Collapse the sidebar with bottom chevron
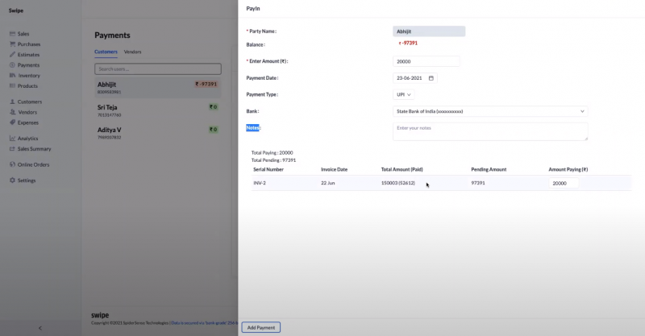 tap(40, 328)
